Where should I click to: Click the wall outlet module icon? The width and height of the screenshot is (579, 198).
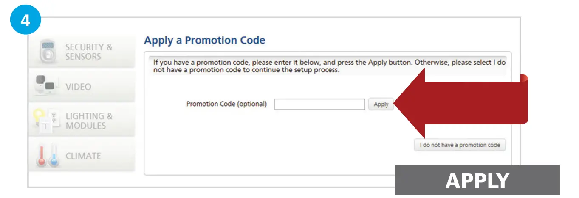(54, 117)
